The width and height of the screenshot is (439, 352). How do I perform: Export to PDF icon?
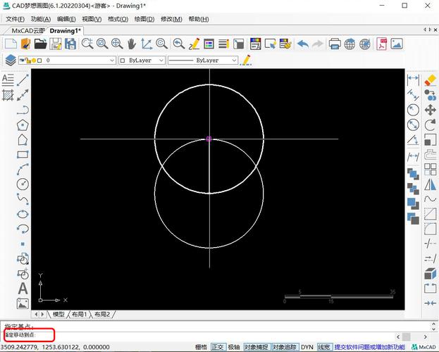(382, 44)
